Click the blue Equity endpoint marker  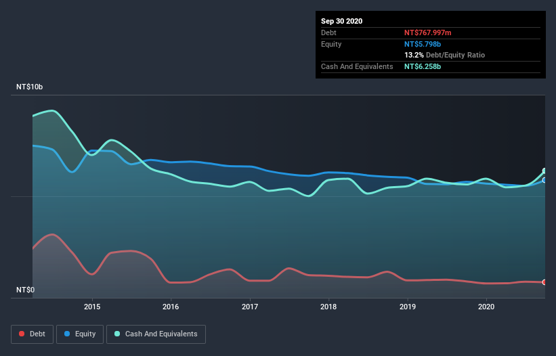click(x=544, y=180)
